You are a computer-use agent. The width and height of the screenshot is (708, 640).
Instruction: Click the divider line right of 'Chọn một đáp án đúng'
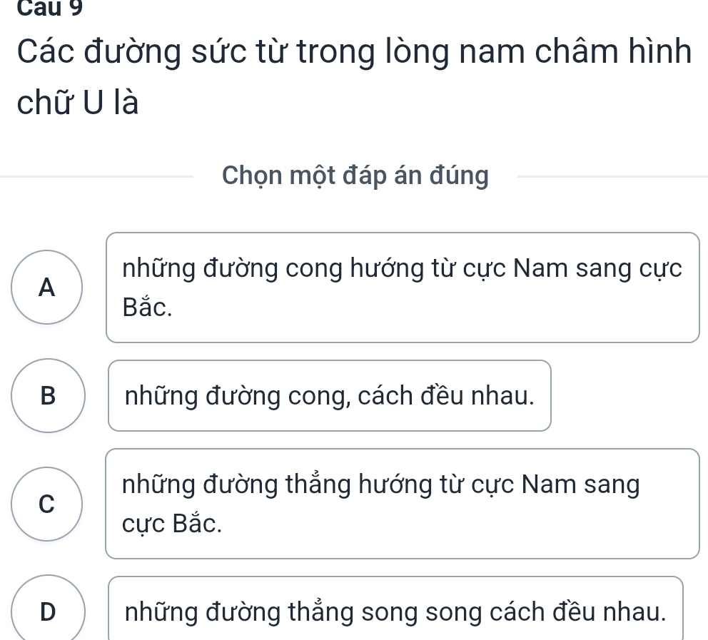point(610,176)
